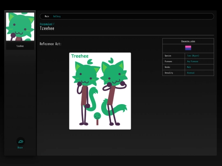Click the Treehee avatar thumbnail in sidebar
222x166 pixels.
point(20,27)
